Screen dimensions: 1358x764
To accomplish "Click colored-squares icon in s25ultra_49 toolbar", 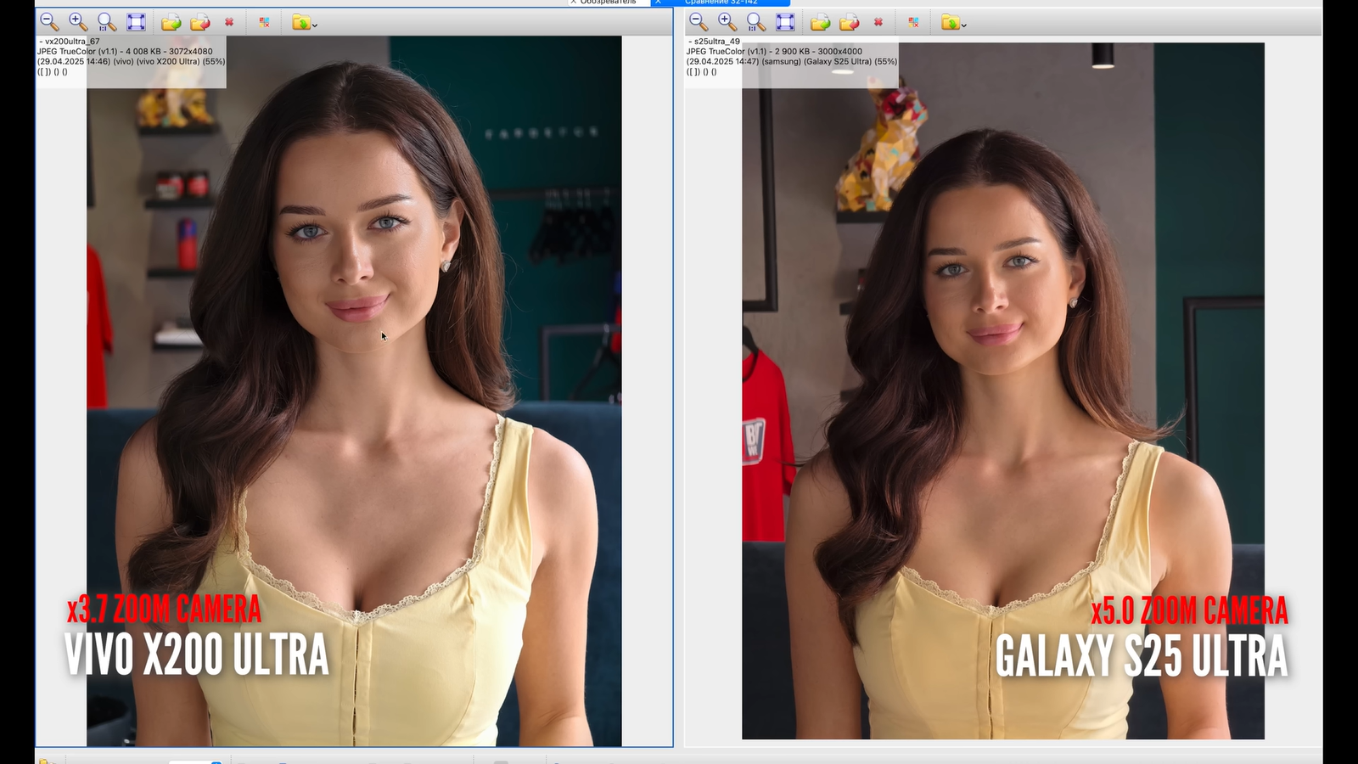I will 913,22.
